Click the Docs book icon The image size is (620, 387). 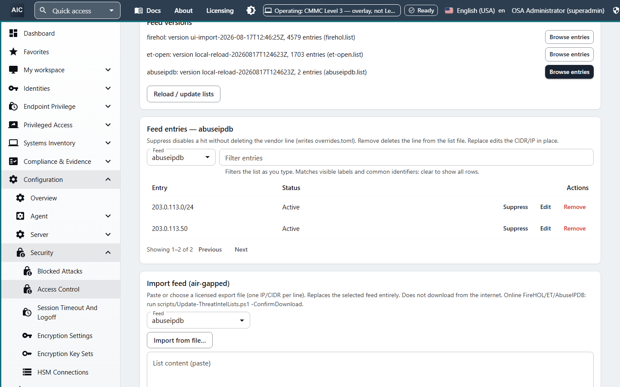[x=139, y=10]
